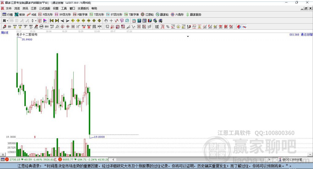The image size is (313, 169).
Task: Open the 窗口 menu
Action: click(72, 8)
